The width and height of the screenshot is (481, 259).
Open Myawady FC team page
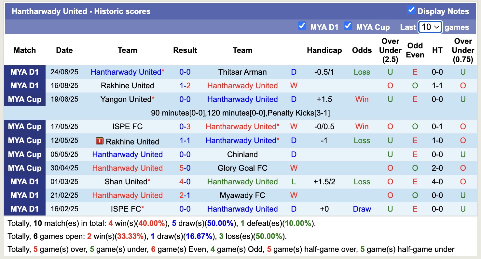(x=242, y=195)
